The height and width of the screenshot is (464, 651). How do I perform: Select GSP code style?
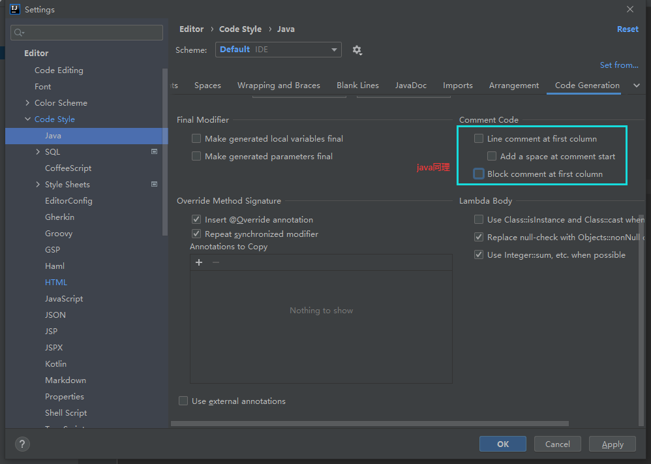click(x=52, y=250)
